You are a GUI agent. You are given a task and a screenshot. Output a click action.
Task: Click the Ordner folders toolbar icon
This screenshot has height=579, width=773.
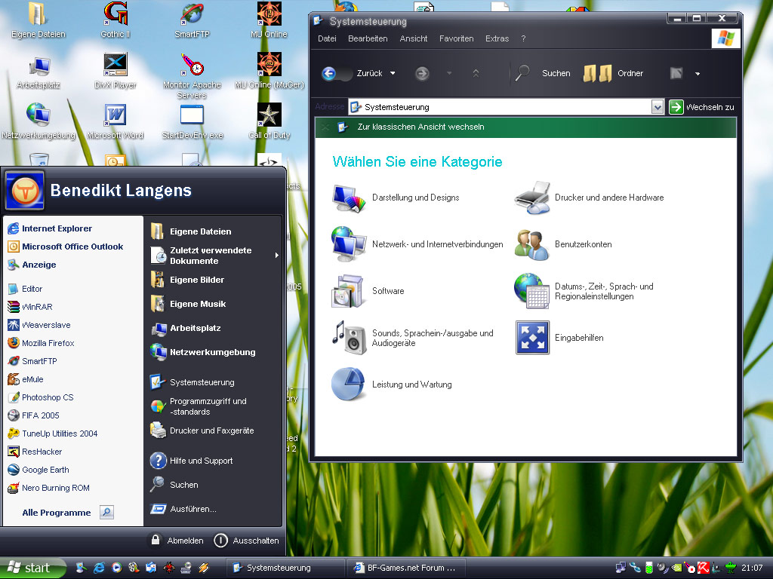click(x=598, y=73)
